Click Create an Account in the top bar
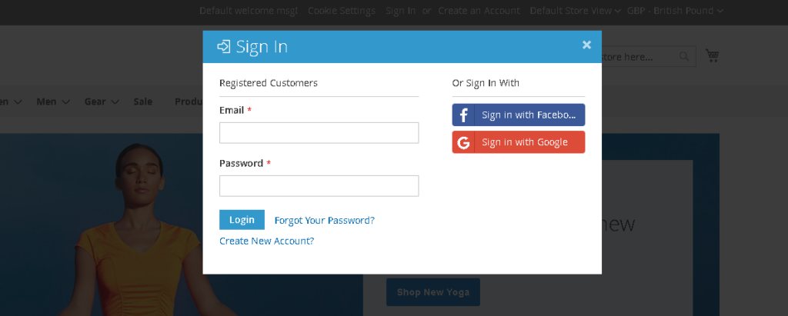 479,11
